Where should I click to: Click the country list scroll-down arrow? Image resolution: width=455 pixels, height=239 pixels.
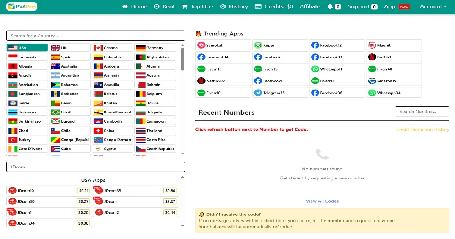pyautogui.click(x=182, y=153)
